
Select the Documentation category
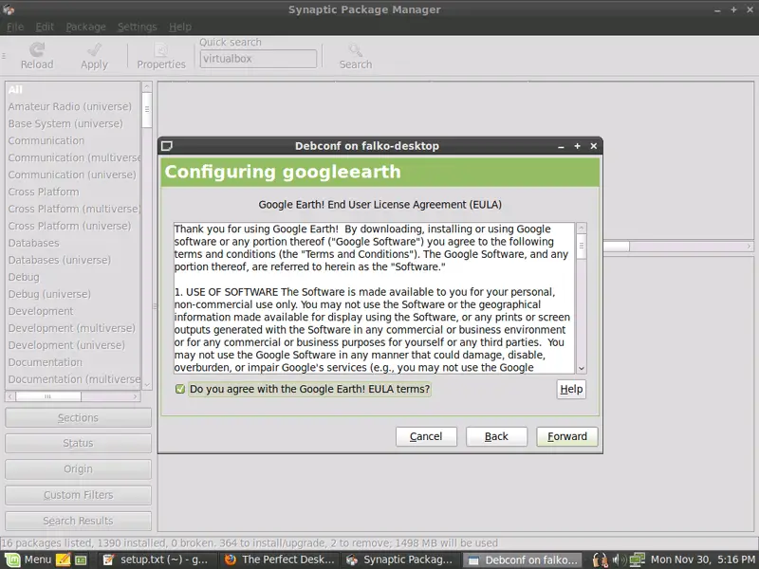(73, 362)
